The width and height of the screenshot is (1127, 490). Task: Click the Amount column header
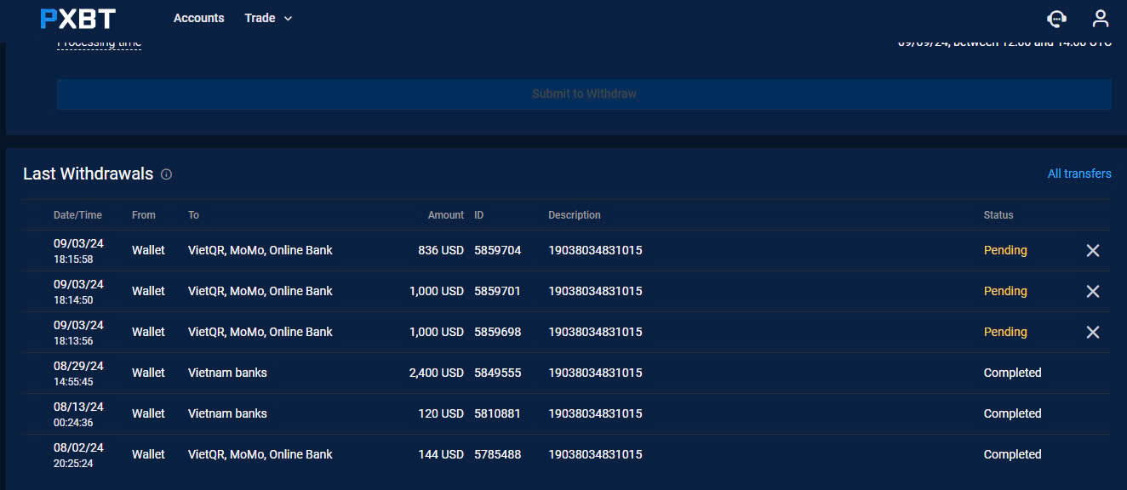pos(446,215)
